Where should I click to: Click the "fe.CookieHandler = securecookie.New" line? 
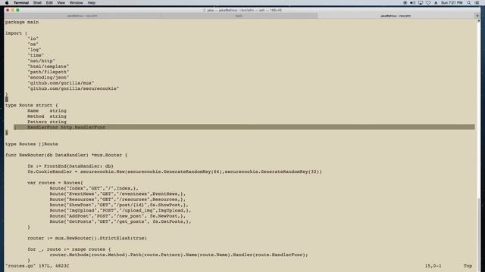click(x=174, y=172)
